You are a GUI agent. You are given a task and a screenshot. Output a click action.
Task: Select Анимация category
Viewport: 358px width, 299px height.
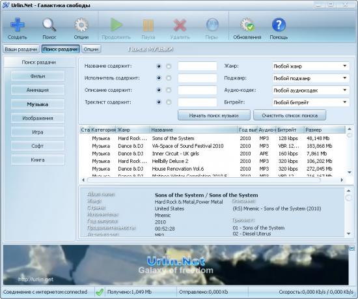38,90
